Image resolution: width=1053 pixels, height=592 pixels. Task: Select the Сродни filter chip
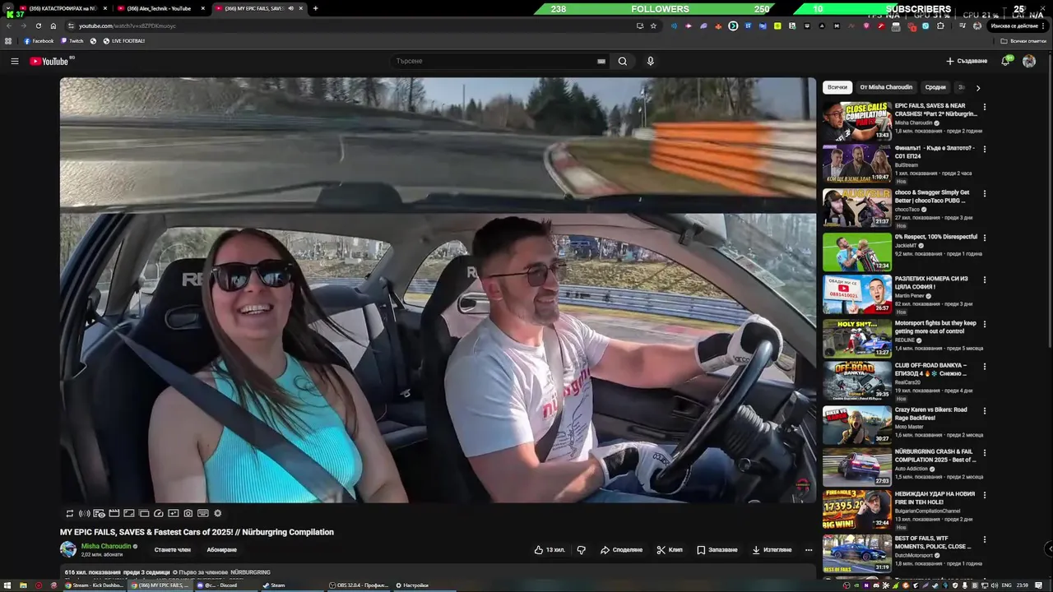tap(935, 87)
